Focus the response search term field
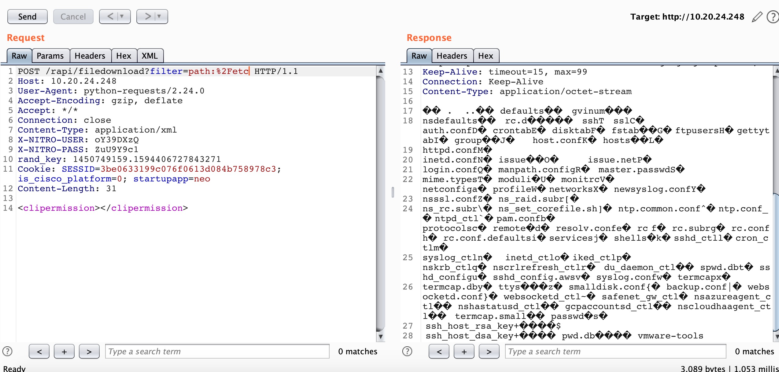779x372 pixels. (x=615, y=351)
